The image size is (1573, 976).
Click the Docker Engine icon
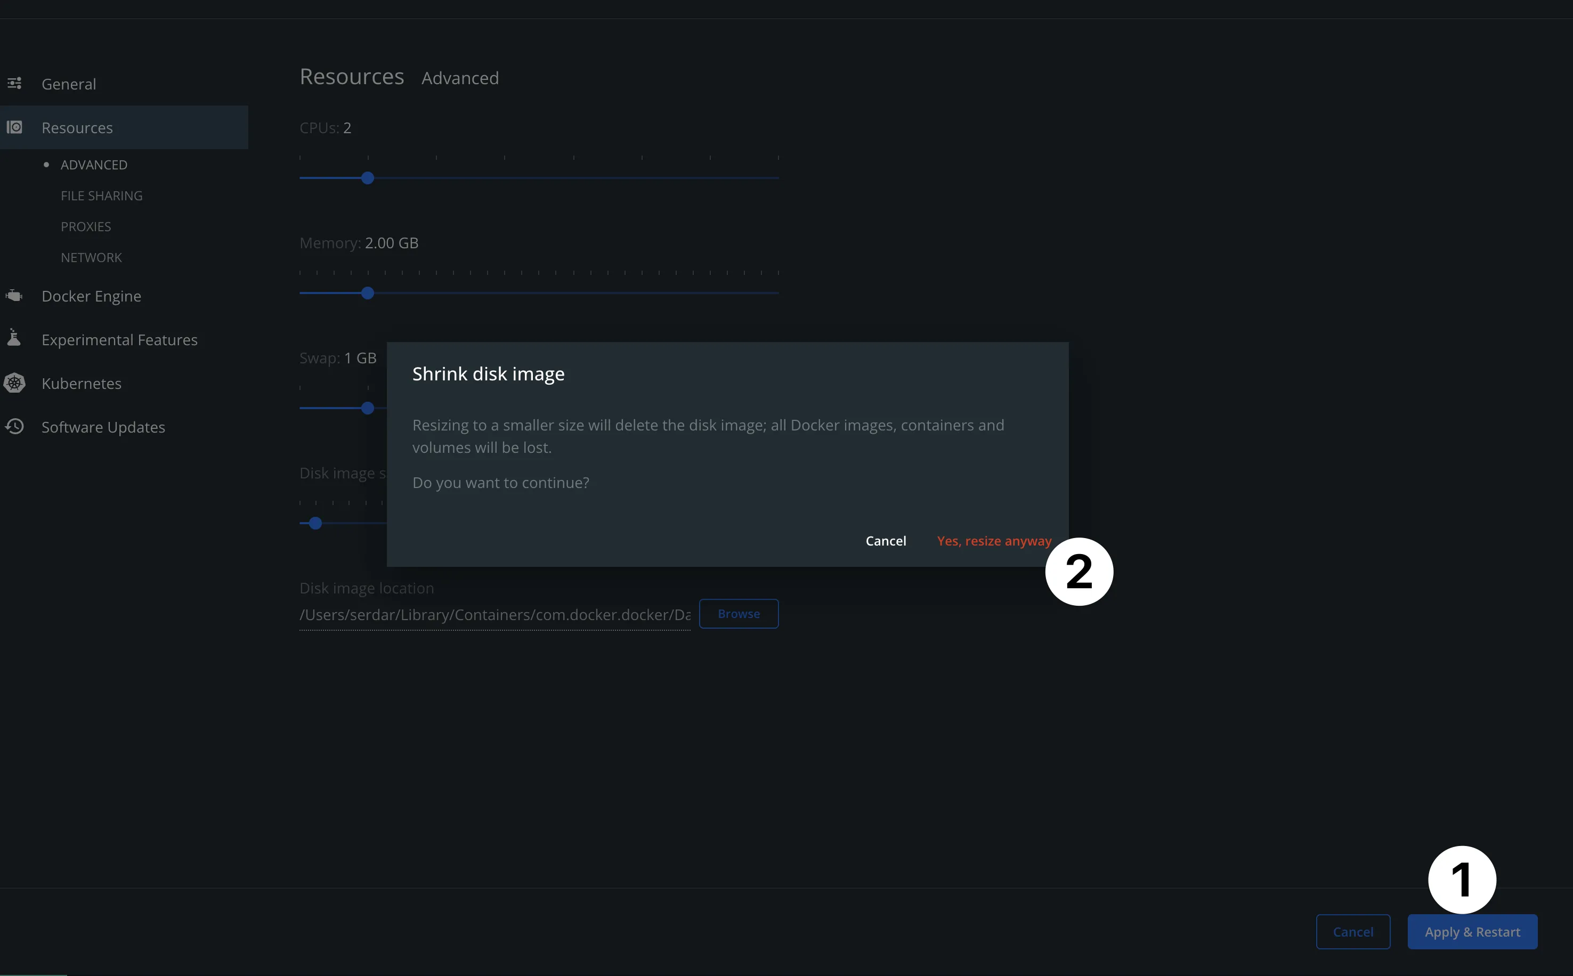coord(14,296)
